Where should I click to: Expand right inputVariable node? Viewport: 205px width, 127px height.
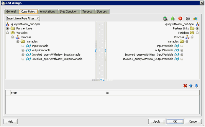(x=182, y=46)
